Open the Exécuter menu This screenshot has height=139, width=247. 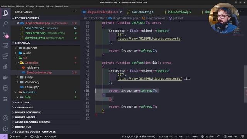point(50,7)
